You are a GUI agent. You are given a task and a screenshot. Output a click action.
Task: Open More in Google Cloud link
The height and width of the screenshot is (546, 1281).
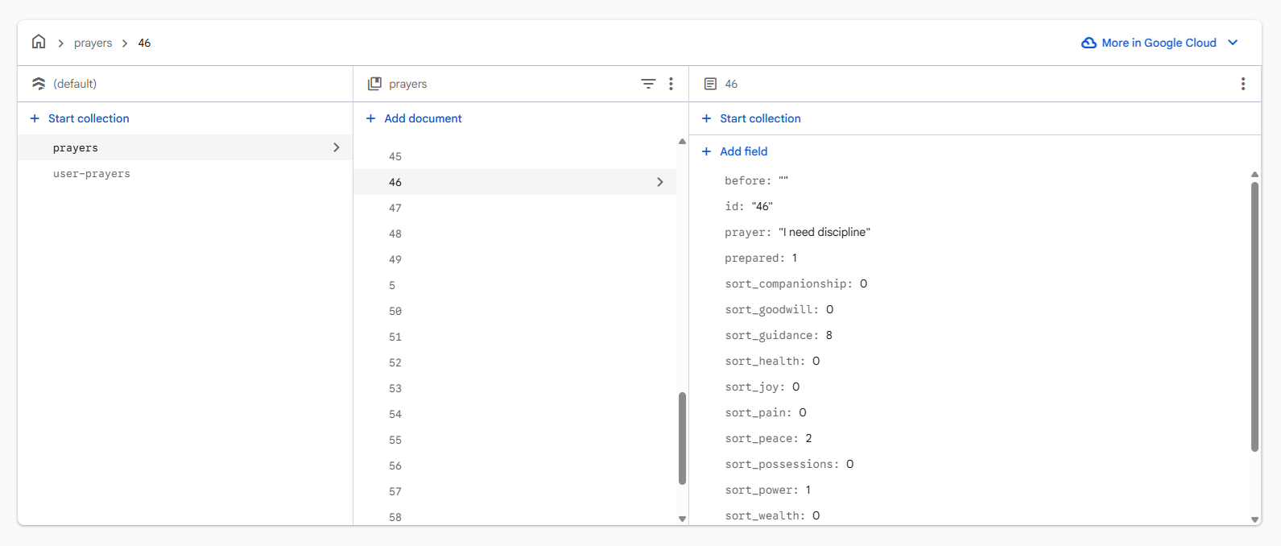pyautogui.click(x=1159, y=43)
